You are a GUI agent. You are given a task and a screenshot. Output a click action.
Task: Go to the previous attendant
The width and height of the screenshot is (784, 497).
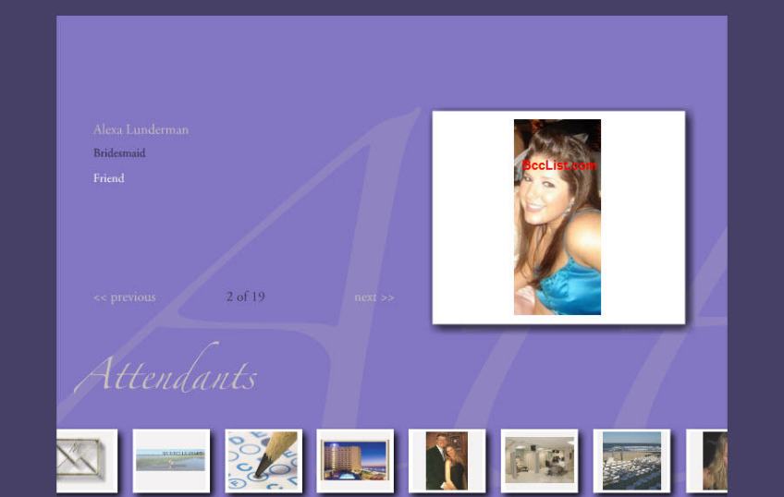(125, 297)
